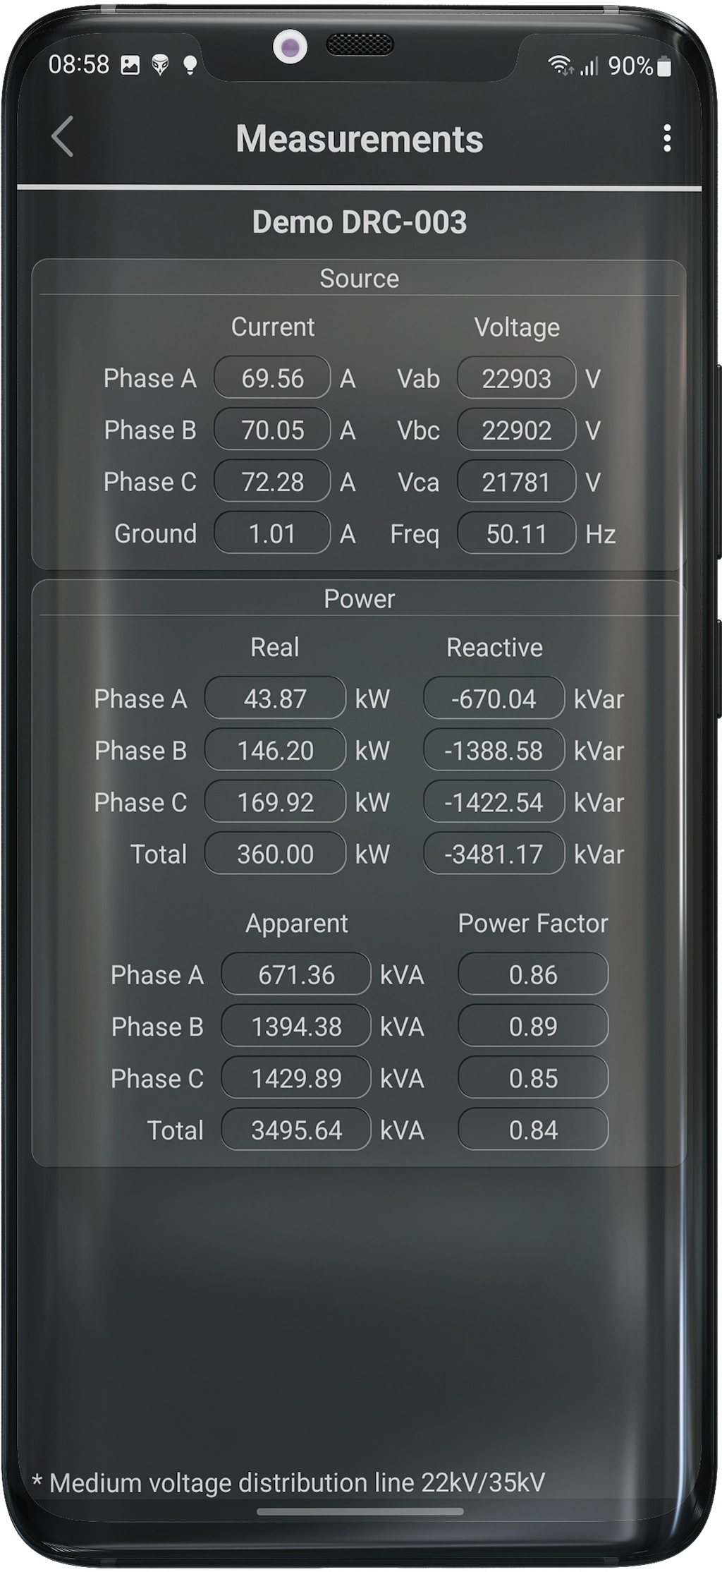
Task: Tap the notification icon beside the image icon
Action: (161, 66)
